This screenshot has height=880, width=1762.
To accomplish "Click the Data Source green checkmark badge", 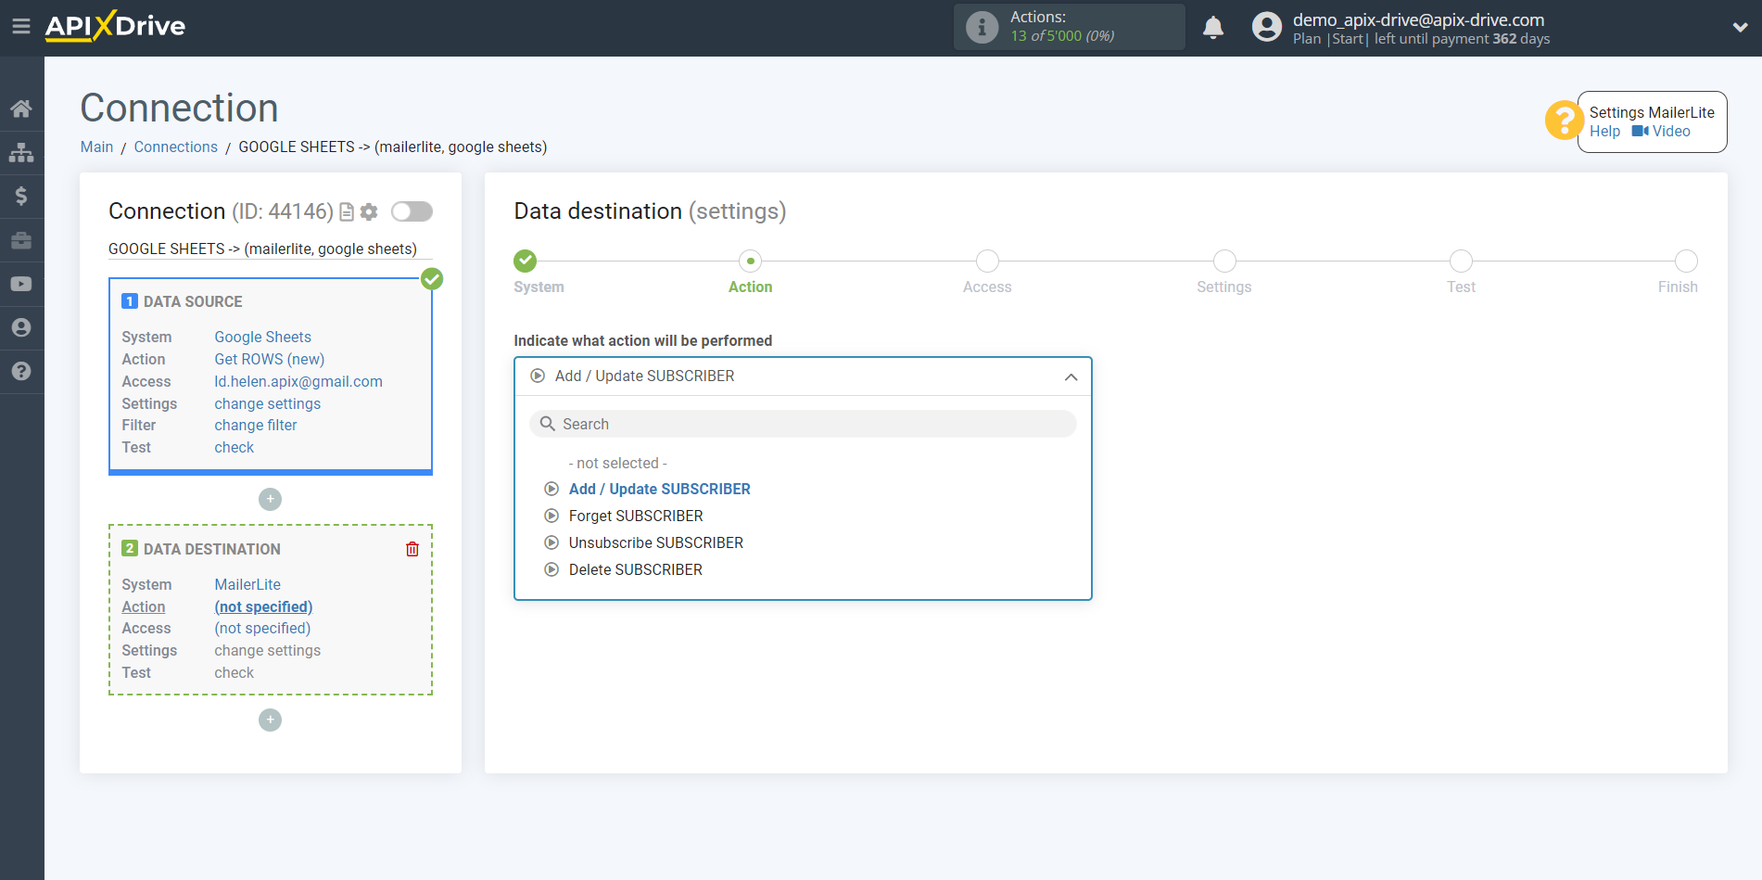I will click(432, 278).
